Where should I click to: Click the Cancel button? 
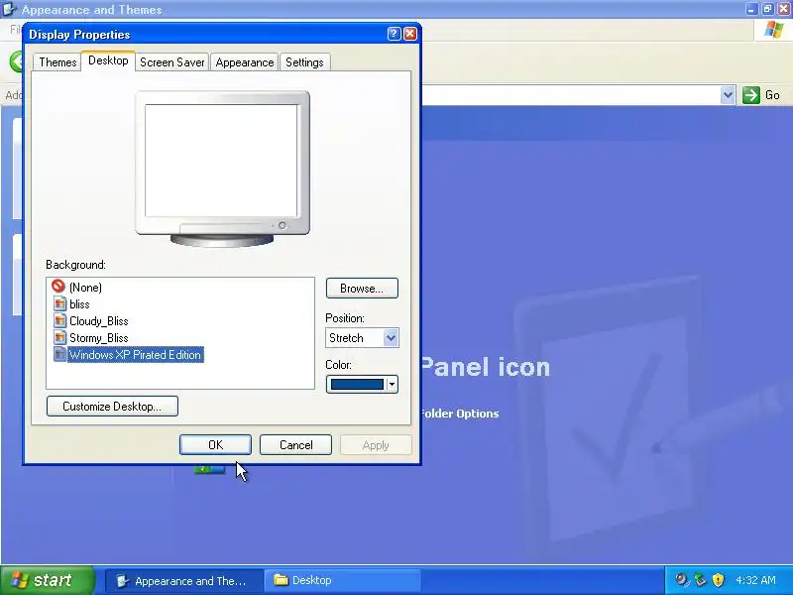(295, 444)
